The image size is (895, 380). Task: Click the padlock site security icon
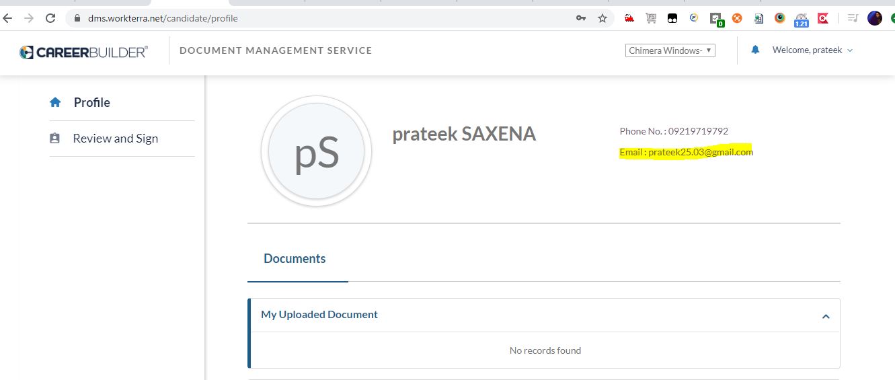77,18
